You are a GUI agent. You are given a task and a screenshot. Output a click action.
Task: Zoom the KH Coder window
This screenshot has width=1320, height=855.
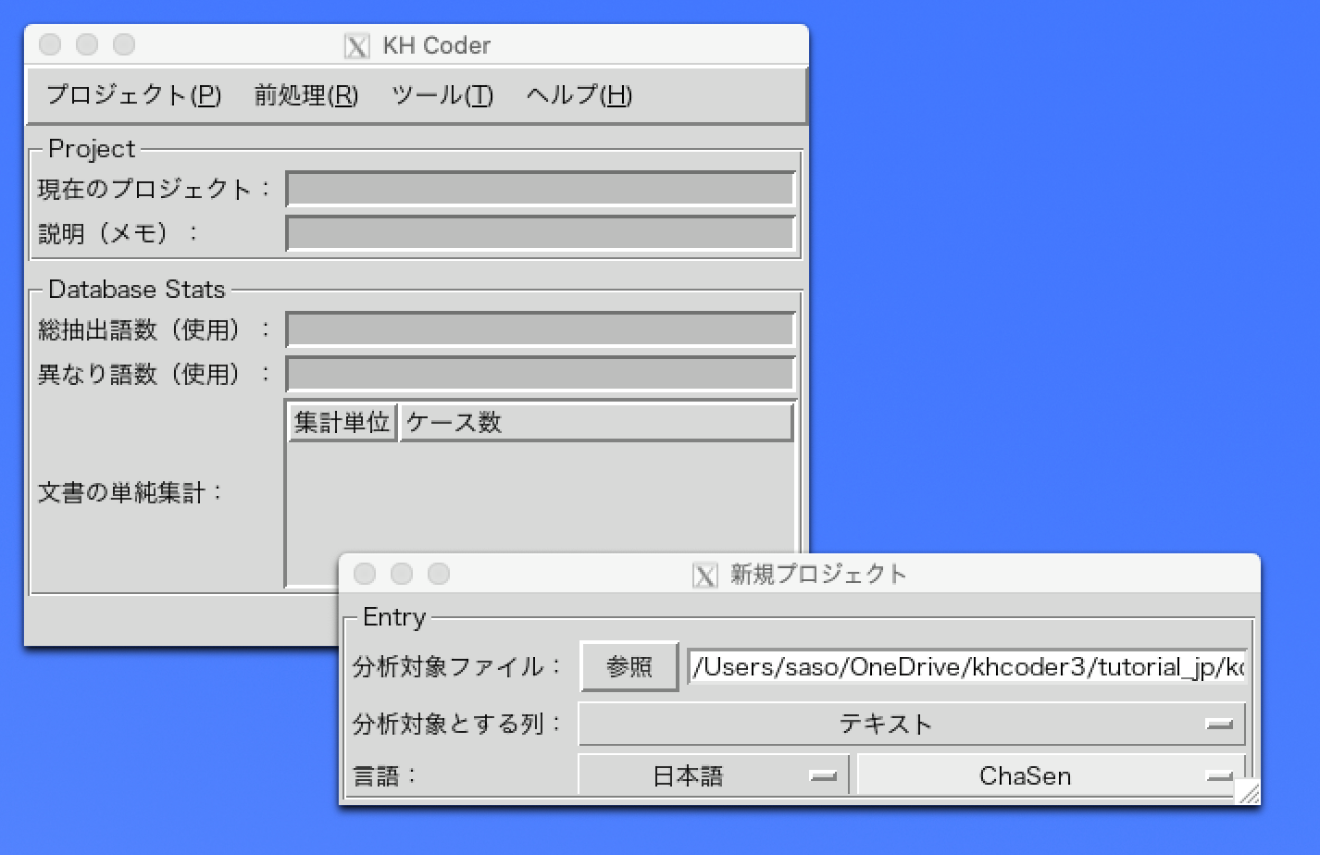(124, 44)
